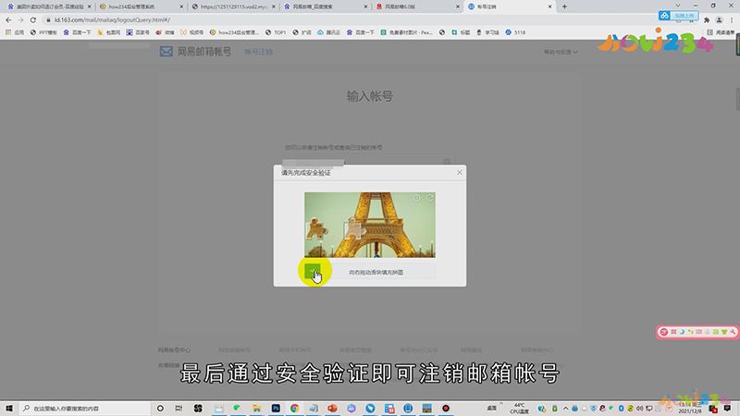The image size is (740, 416).
Task: Click the green captcha slider handle
Action: click(x=313, y=272)
